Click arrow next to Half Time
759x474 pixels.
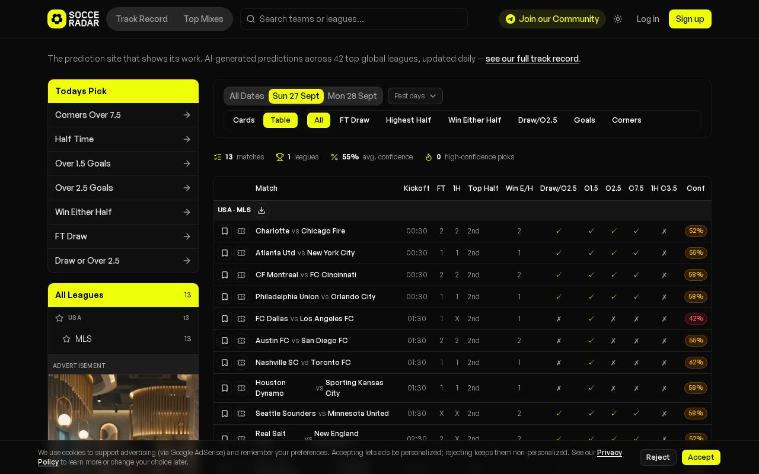pos(187,139)
